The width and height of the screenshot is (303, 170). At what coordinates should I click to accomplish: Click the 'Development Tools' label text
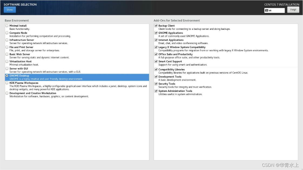pos(170,77)
